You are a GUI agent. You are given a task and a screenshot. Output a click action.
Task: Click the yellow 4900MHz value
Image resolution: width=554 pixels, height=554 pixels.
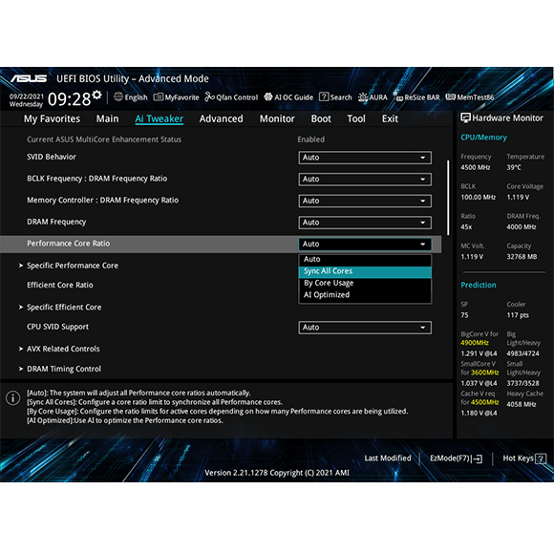[x=475, y=343]
